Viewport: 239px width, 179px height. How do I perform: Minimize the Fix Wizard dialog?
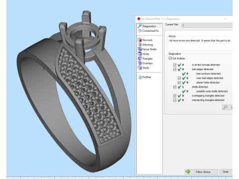(x=226, y=19)
